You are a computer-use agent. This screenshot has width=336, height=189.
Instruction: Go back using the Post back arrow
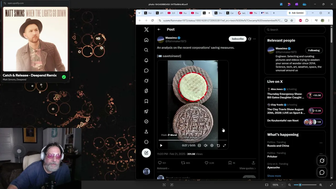coord(159,29)
